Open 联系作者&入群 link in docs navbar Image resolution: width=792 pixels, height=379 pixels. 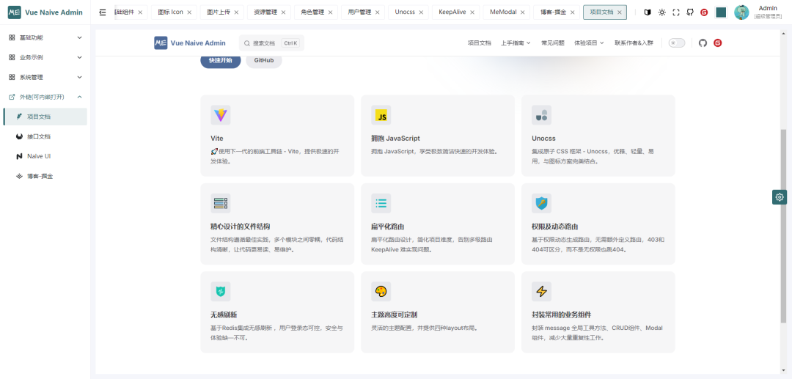pyautogui.click(x=634, y=43)
